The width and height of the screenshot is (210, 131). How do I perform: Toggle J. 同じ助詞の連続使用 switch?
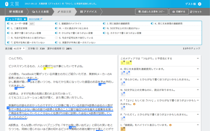(104, 24)
